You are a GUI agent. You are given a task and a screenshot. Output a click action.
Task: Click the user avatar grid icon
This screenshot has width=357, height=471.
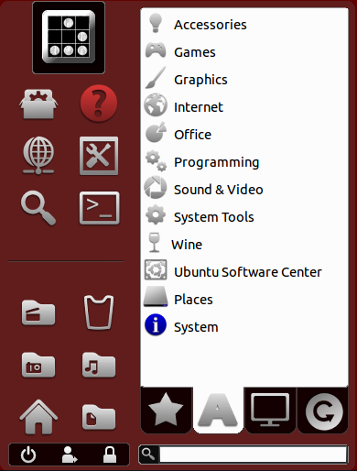(69, 38)
